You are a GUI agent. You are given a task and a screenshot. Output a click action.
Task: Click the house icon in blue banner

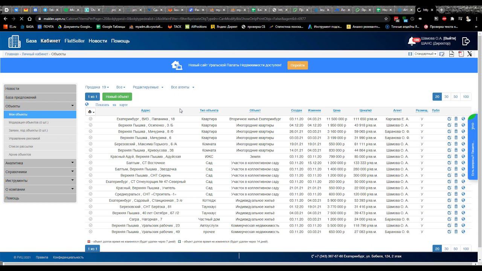tap(177, 65)
